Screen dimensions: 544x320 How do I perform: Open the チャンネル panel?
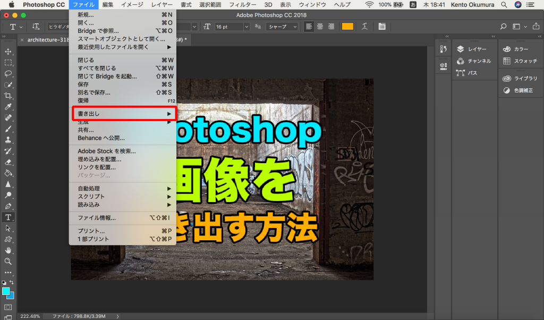click(x=474, y=61)
